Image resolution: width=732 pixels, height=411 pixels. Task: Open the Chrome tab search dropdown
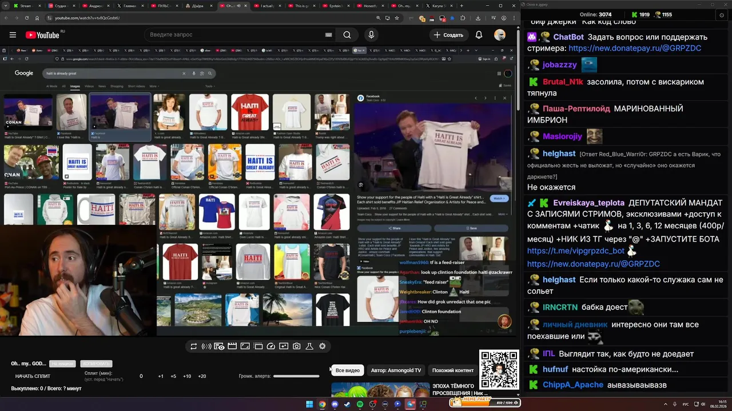6,6
